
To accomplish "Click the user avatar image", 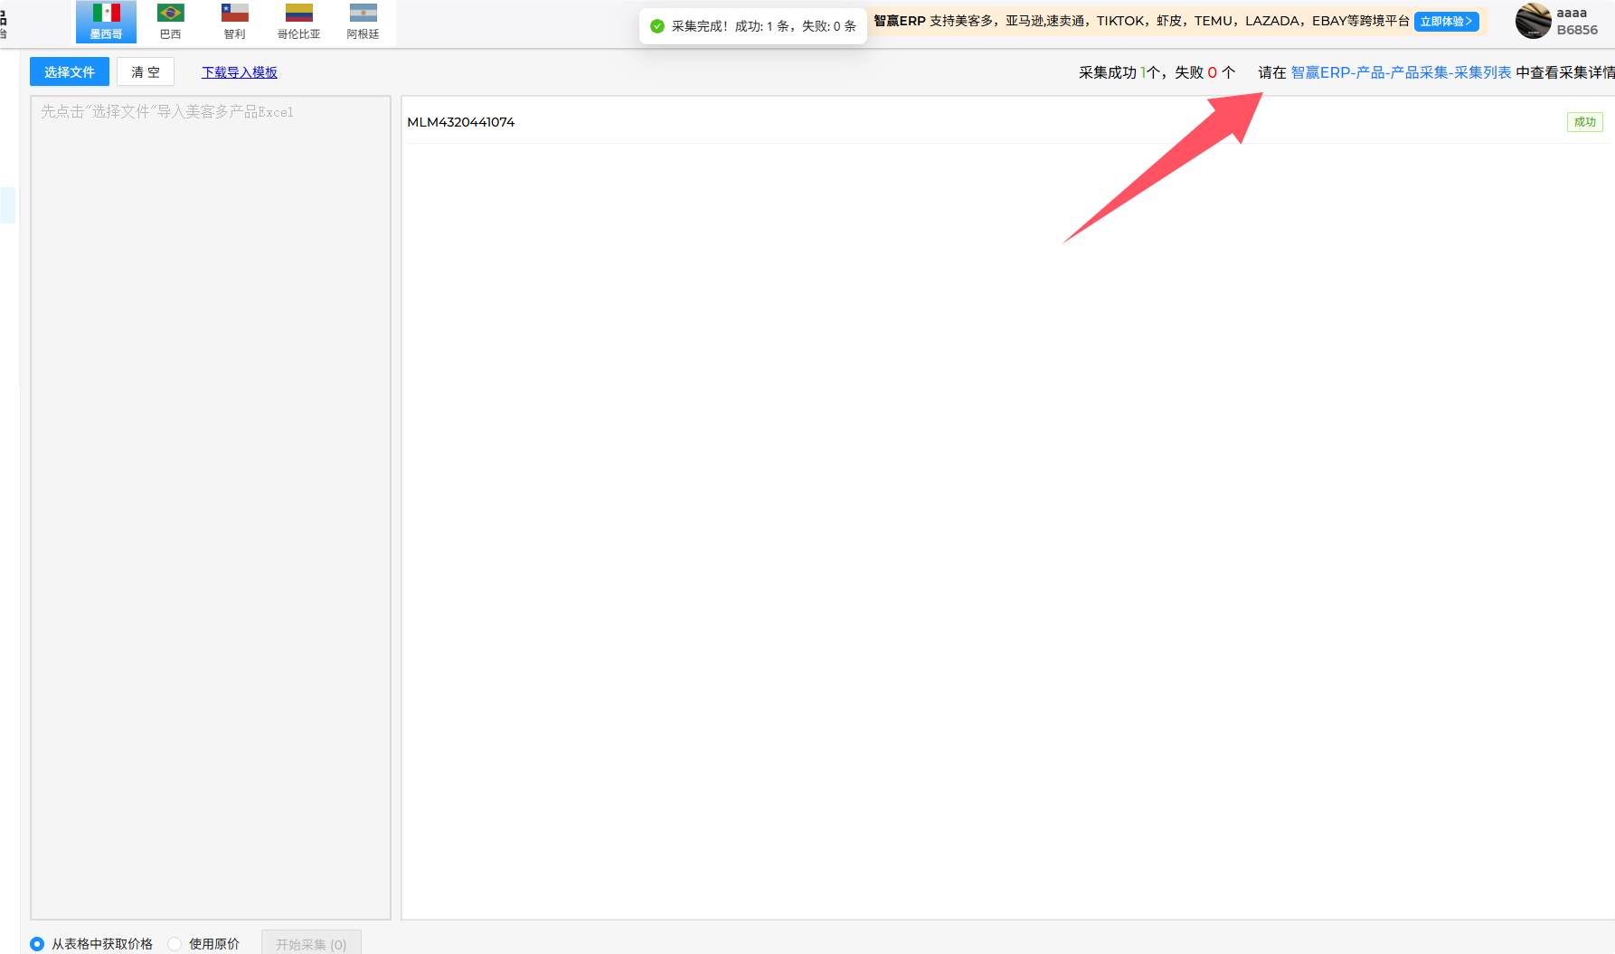I will click(x=1534, y=21).
